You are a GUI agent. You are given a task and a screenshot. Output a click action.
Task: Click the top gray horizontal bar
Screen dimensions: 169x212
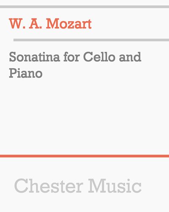[x=84, y=7]
